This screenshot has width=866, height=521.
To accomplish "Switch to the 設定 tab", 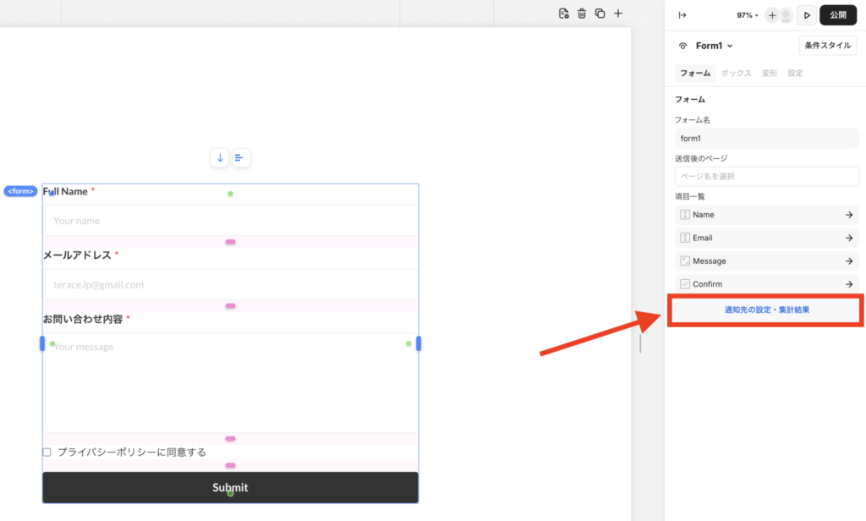I will (795, 74).
